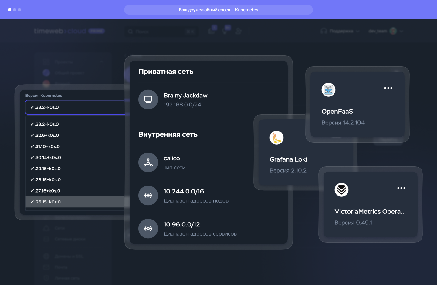The height and width of the screenshot is (285, 437).
Task: Click the VictoriaMetrics logo icon
Action: [x=341, y=190]
